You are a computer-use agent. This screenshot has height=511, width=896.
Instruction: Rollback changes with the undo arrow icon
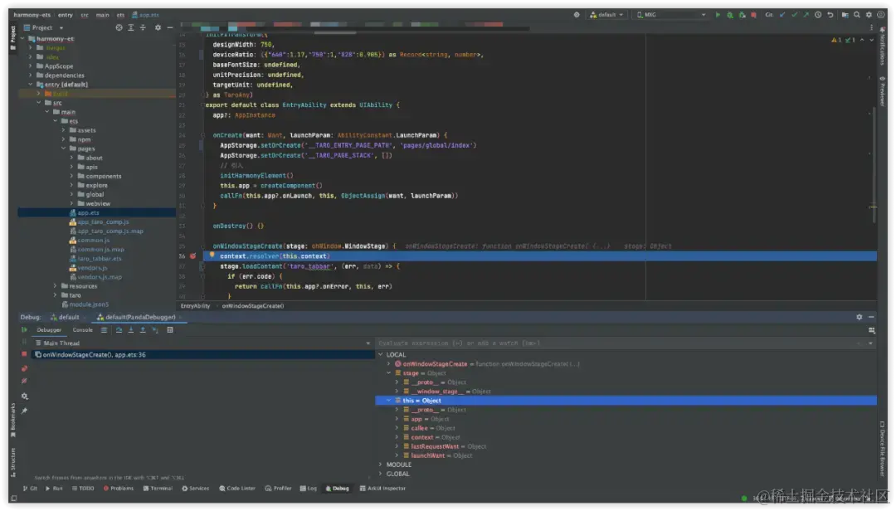[x=830, y=15]
